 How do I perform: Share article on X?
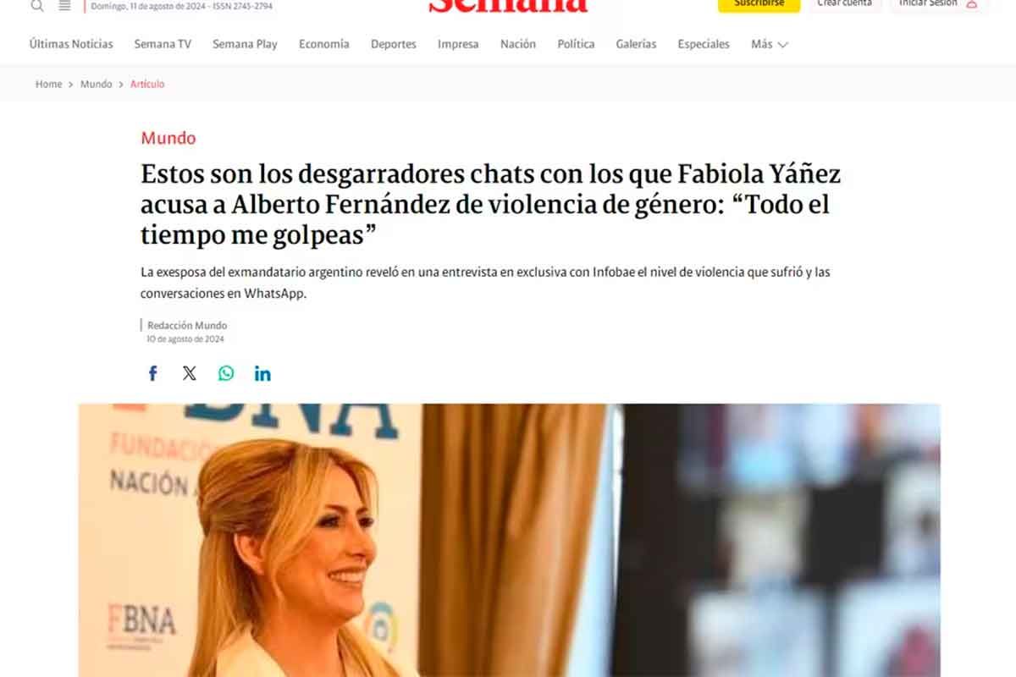[x=190, y=373]
